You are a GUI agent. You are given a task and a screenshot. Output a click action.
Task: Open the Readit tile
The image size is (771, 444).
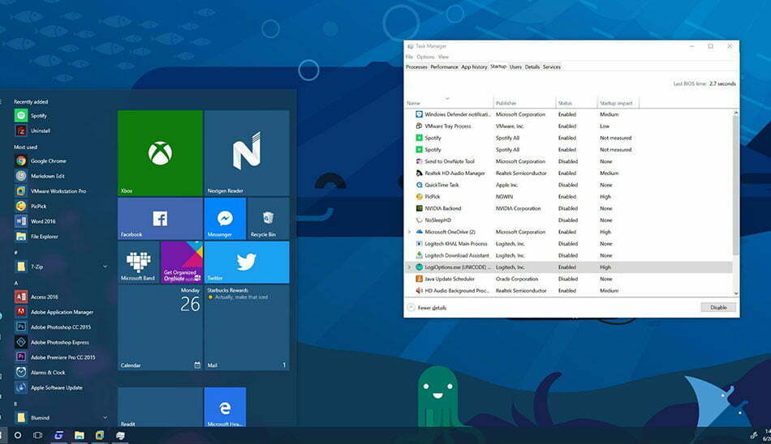pos(160,407)
